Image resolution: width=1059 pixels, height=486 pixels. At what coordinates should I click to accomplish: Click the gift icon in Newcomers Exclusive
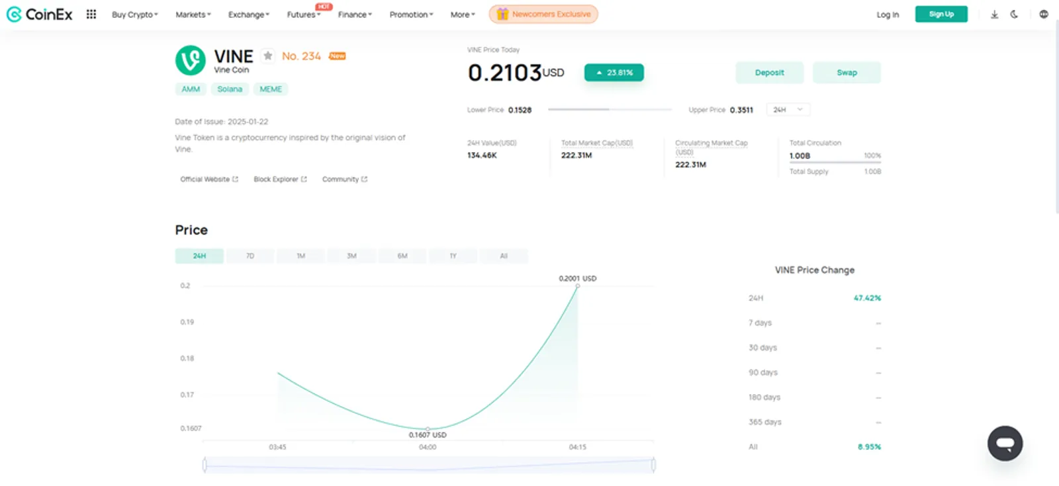502,14
